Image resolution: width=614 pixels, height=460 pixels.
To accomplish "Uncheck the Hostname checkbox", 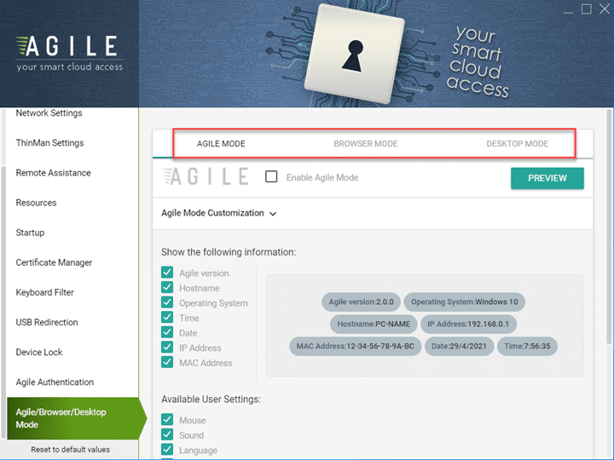I will pyautogui.click(x=167, y=287).
